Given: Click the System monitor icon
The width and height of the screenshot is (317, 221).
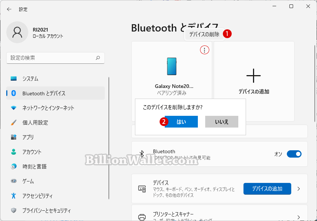Looking at the screenshot, I should pos(14,78).
